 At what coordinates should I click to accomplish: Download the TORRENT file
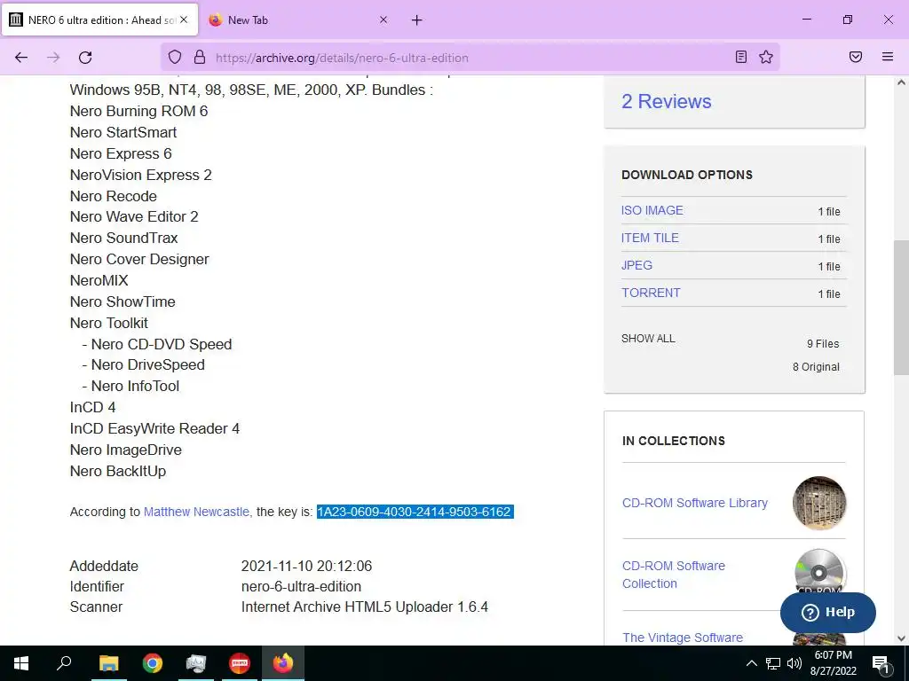point(651,293)
